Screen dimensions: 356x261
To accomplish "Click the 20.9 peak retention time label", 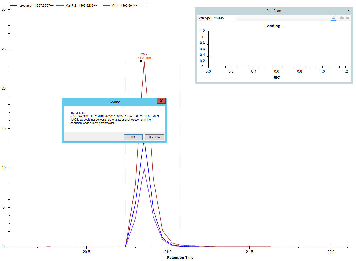I will (144, 54).
